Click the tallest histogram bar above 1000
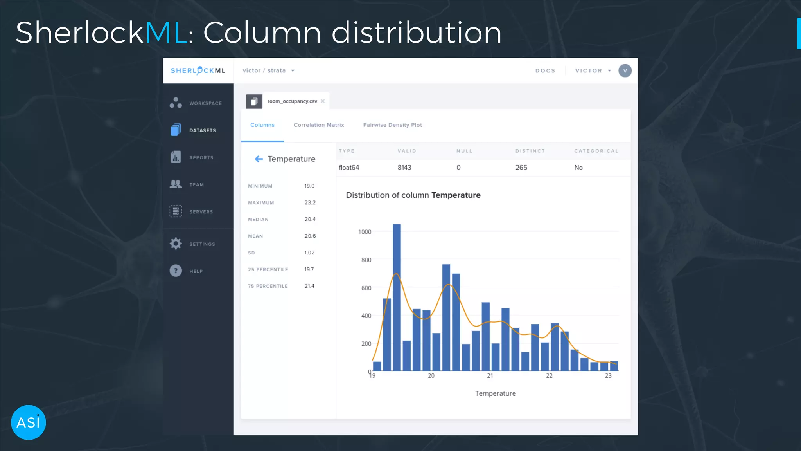This screenshot has height=451, width=801. 397,297
